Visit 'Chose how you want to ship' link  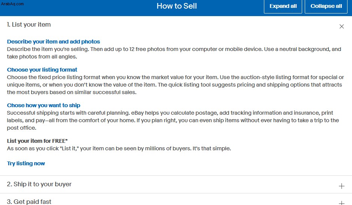[43, 105]
